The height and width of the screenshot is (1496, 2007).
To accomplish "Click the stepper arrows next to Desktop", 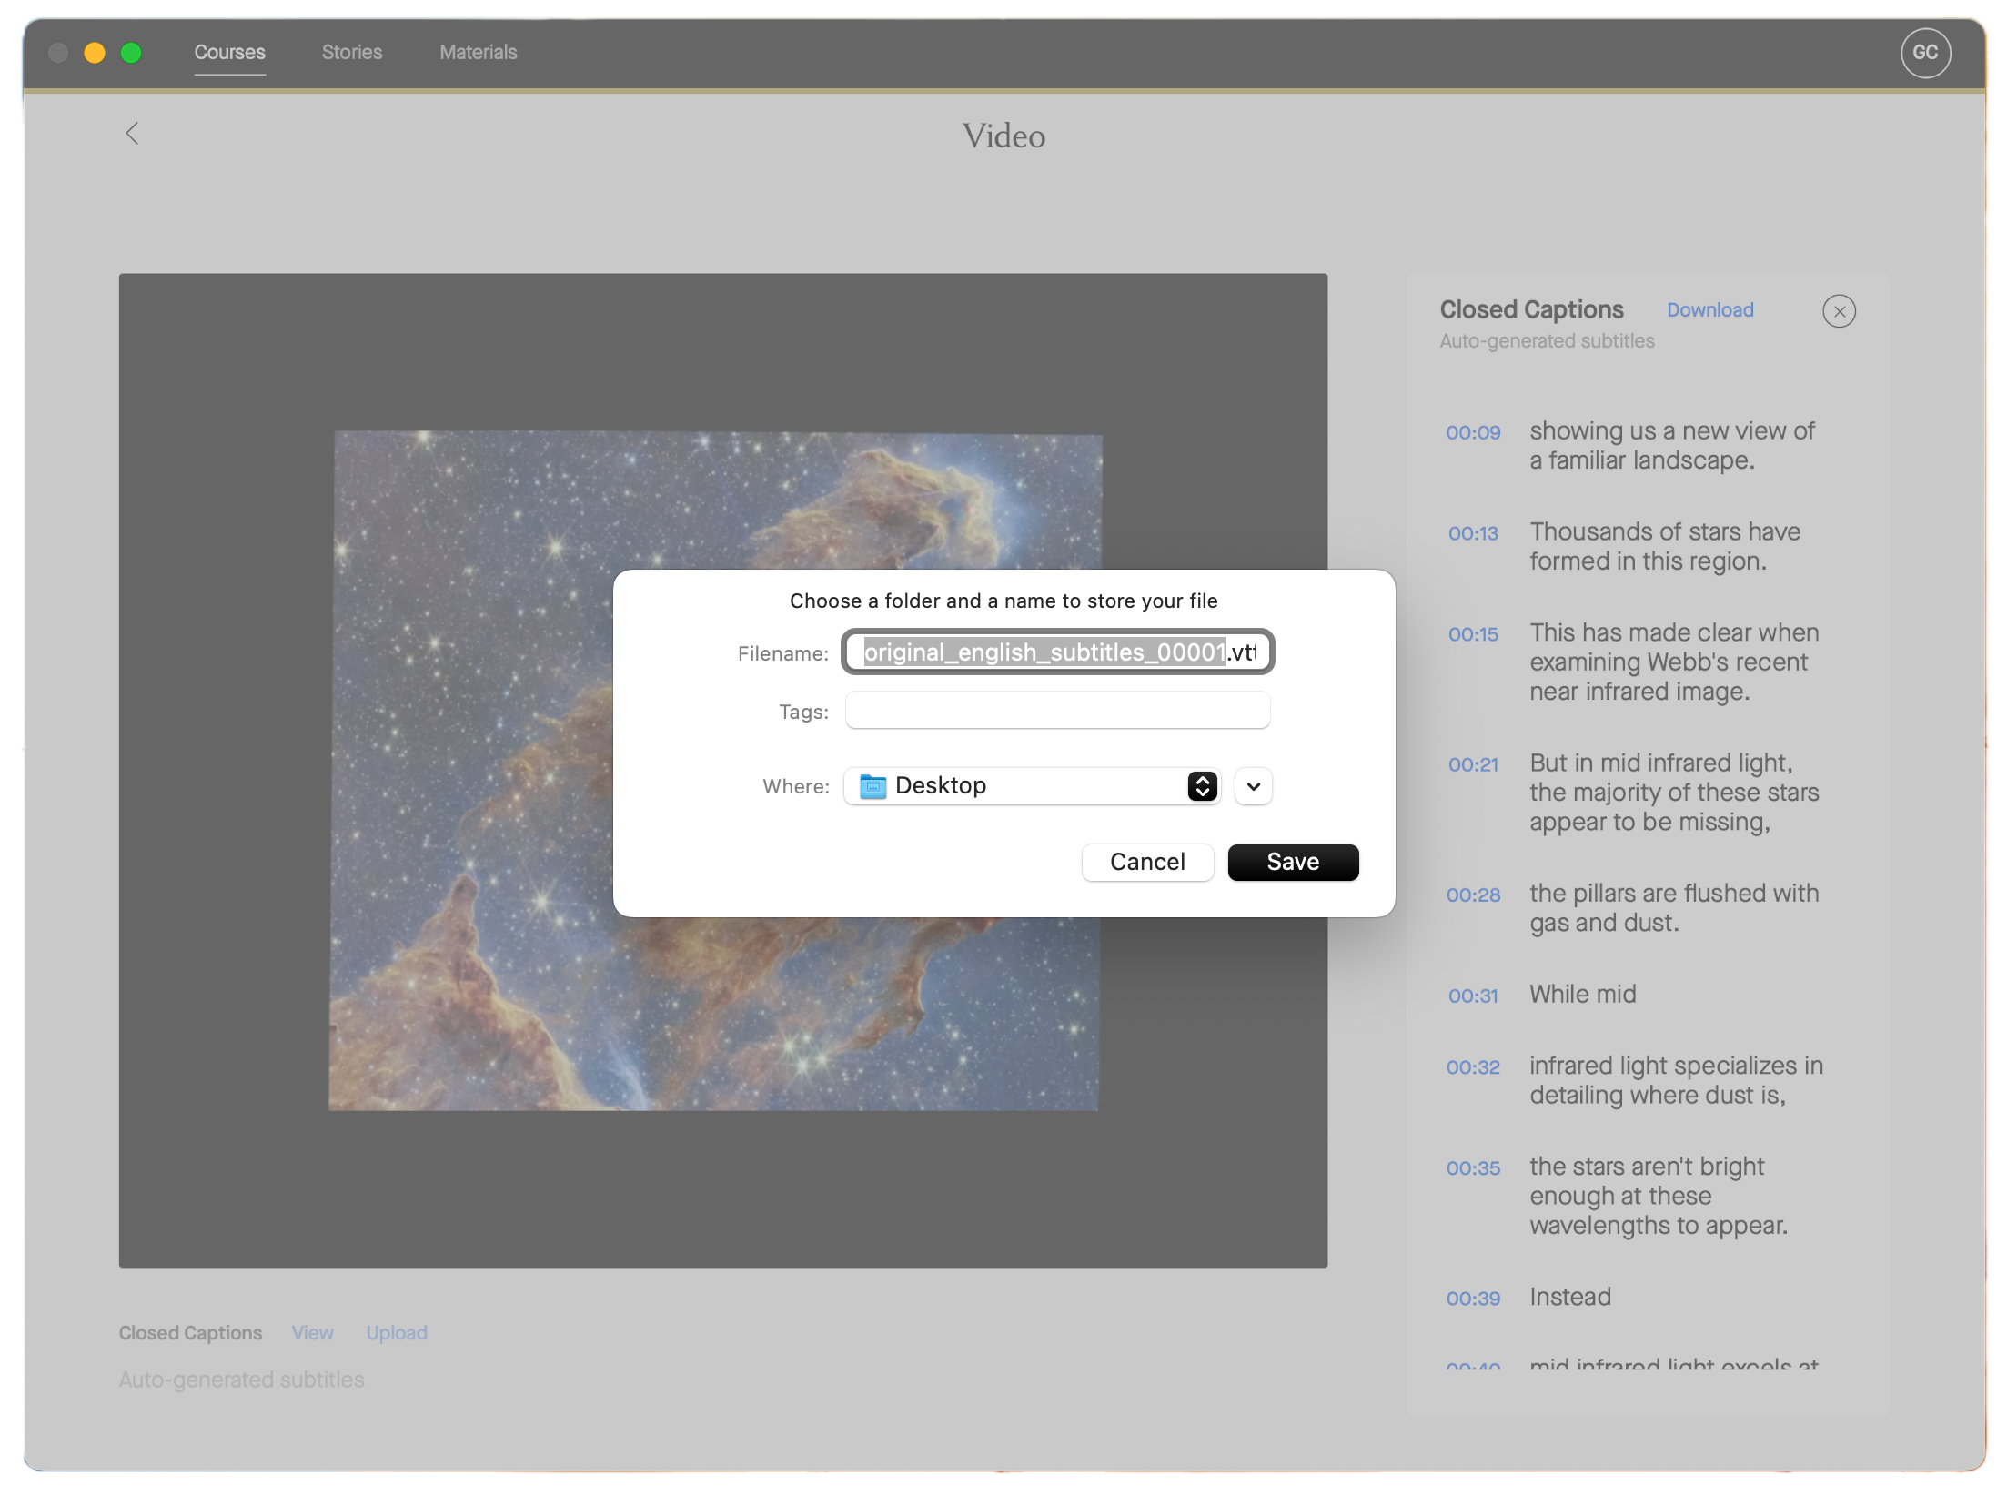I will coord(1202,786).
